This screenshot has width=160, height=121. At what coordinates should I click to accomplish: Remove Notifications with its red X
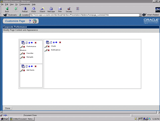[49, 50]
